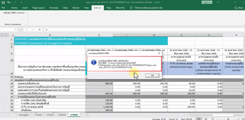Click the cell containing 1,100.00
245x120 pixels.
[99, 107]
